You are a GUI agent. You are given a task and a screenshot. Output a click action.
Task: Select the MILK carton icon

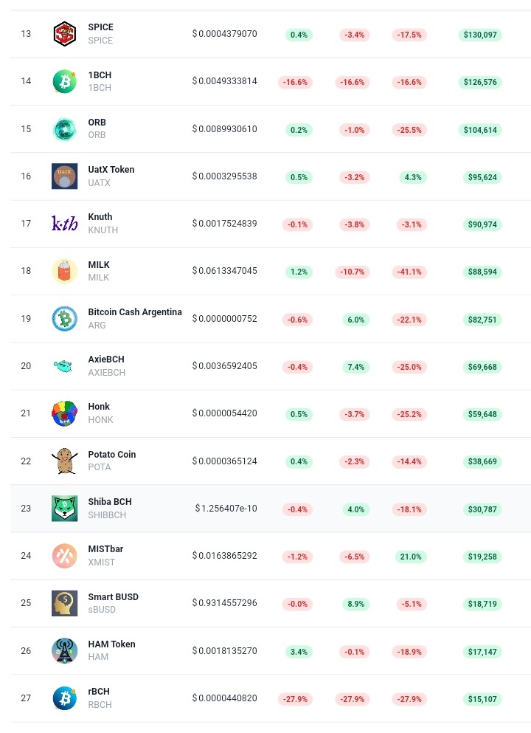click(64, 271)
